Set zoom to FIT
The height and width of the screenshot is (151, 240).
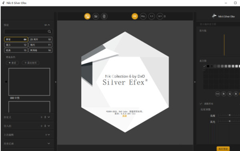click(x=135, y=16)
